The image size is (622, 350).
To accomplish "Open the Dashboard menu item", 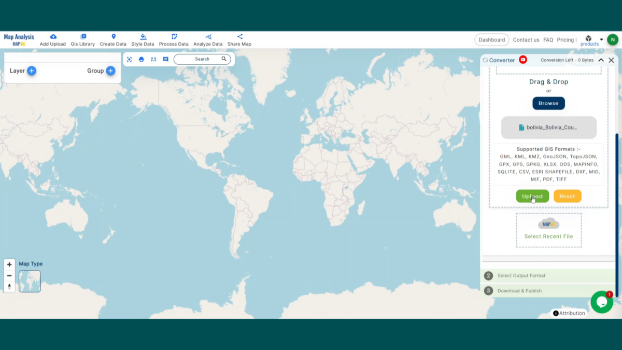I will pyautogui.click(x=491, y=39).
